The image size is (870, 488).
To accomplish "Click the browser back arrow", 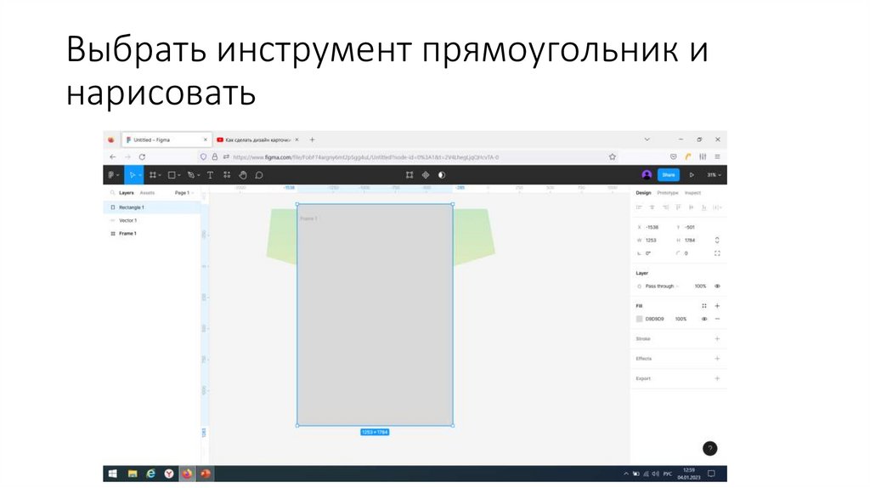I will [113, 157].
